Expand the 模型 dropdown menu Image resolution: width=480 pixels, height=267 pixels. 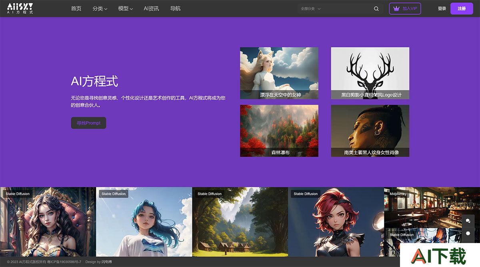pos(125,8)
